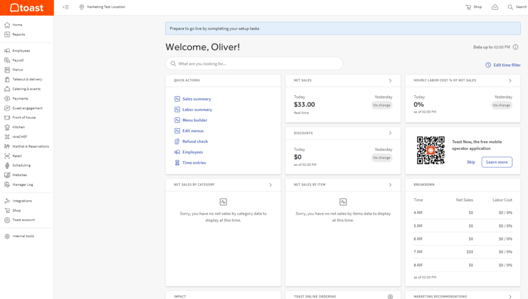
Task: Click the Toast logo
Action: [x=27, y=7]
